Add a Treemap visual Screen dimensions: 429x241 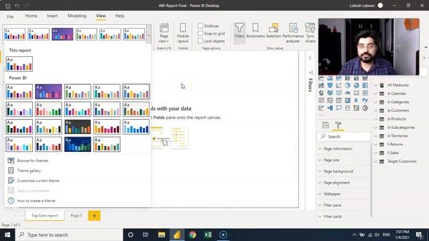pyautogui.click(x=365, y=85)
